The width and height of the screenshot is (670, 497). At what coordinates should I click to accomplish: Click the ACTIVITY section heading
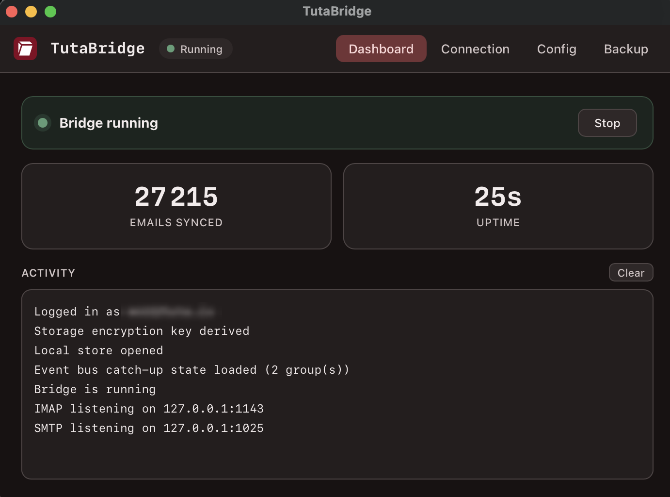pyautogui.click(x=48, y=273)
